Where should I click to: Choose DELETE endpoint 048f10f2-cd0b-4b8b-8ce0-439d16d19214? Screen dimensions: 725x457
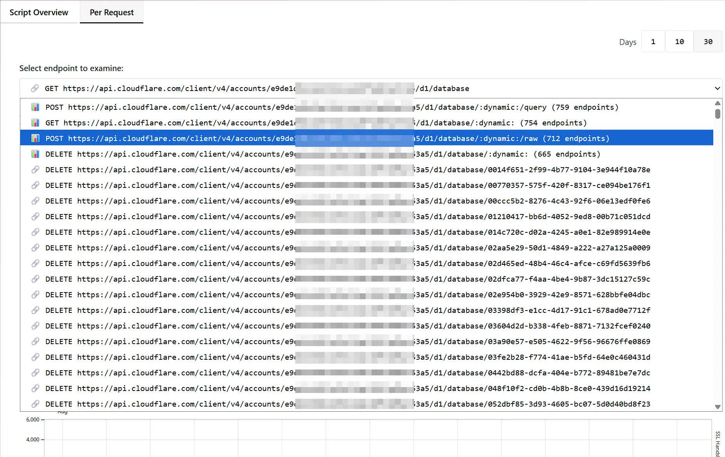[367, 388]
